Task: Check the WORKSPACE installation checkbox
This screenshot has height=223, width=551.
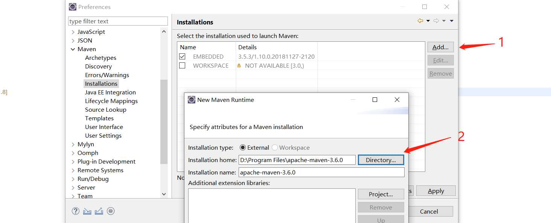Action: (x=182, y=65)
